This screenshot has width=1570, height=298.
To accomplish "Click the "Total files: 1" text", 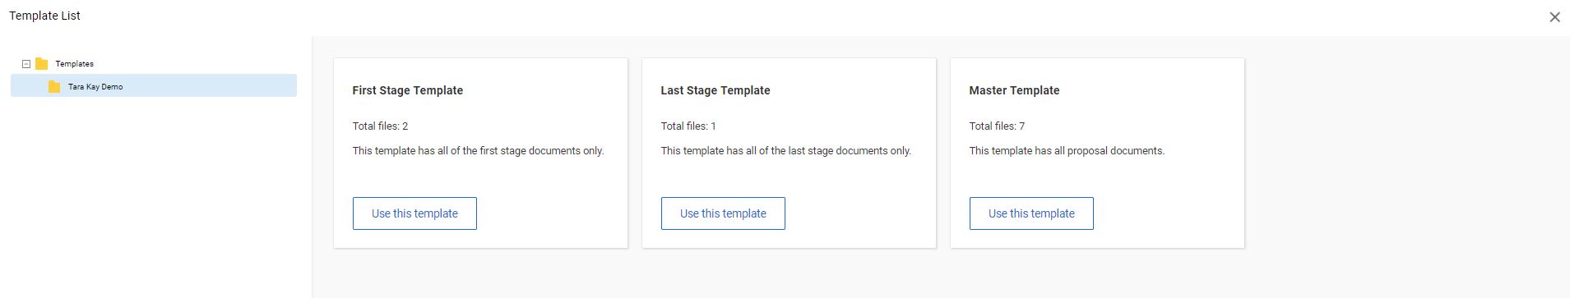I will [688, 126].
